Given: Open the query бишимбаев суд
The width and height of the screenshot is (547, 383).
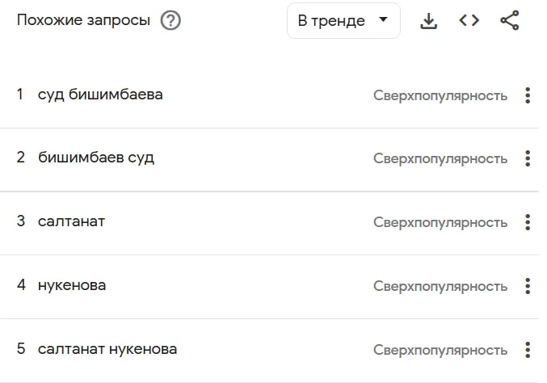Looking at the screenshot, I should 96,158.
